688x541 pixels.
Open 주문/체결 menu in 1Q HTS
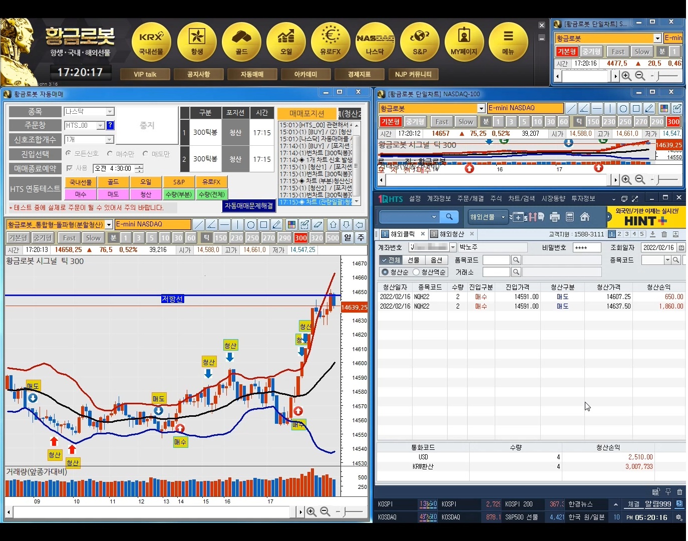(x=470, y=199)
